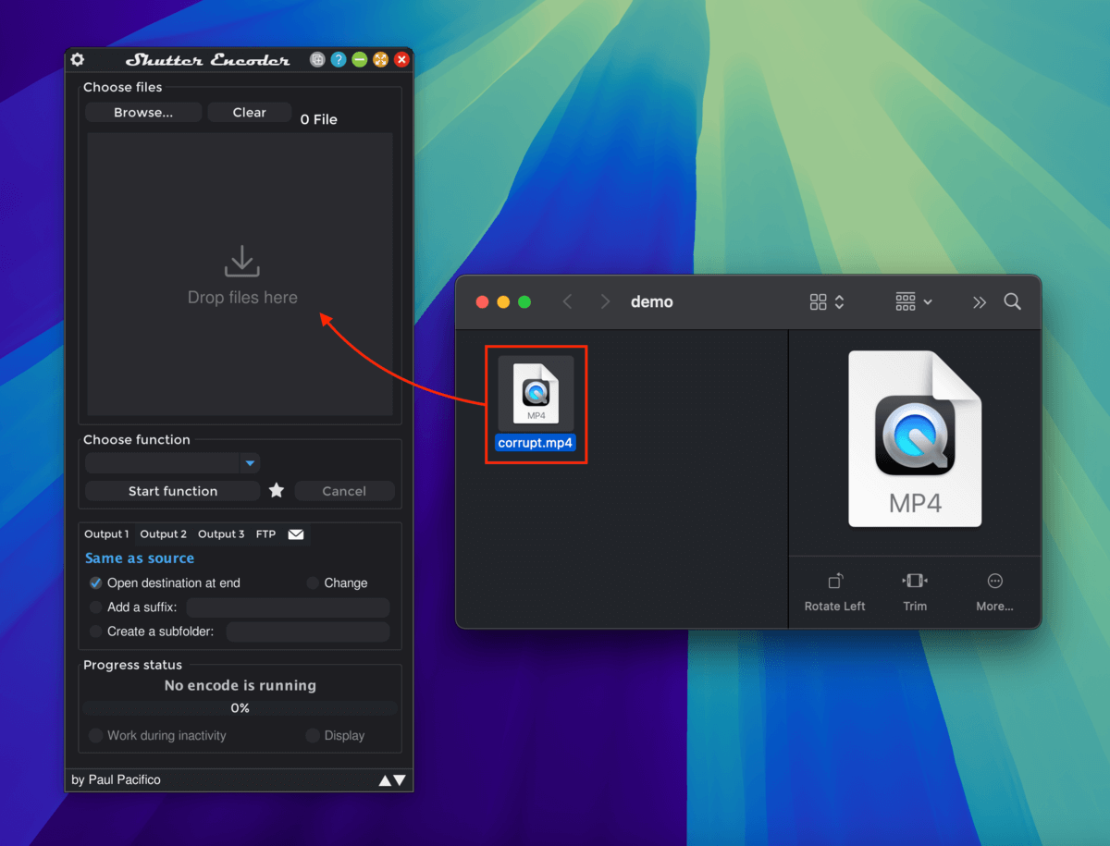Click the 0 File counter text
Viewport: 1110px width, 846px height.
click(x=319, y=119)
